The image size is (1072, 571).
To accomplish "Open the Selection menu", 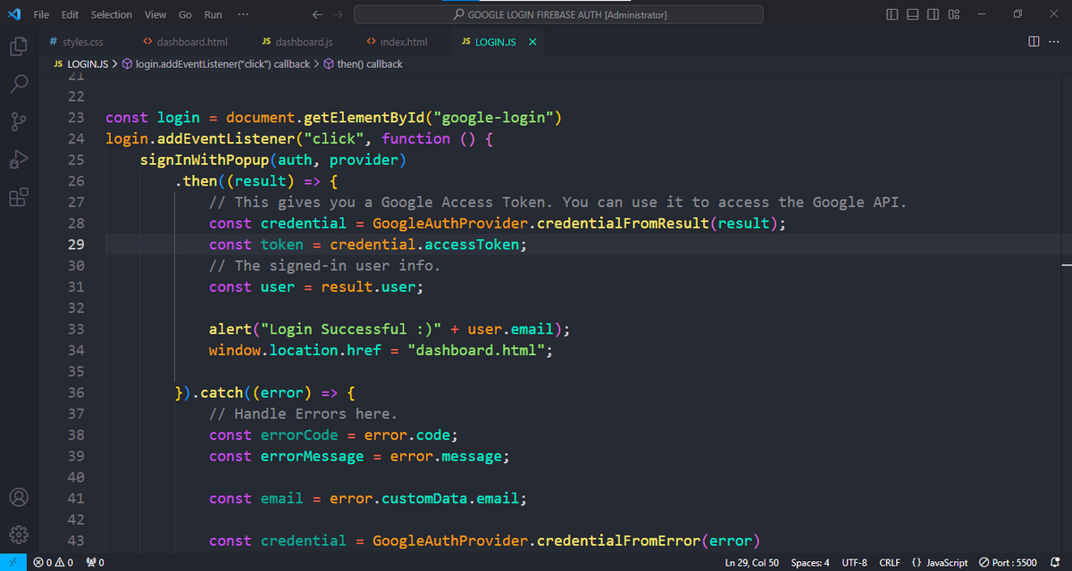I will (x=112, y=14).
